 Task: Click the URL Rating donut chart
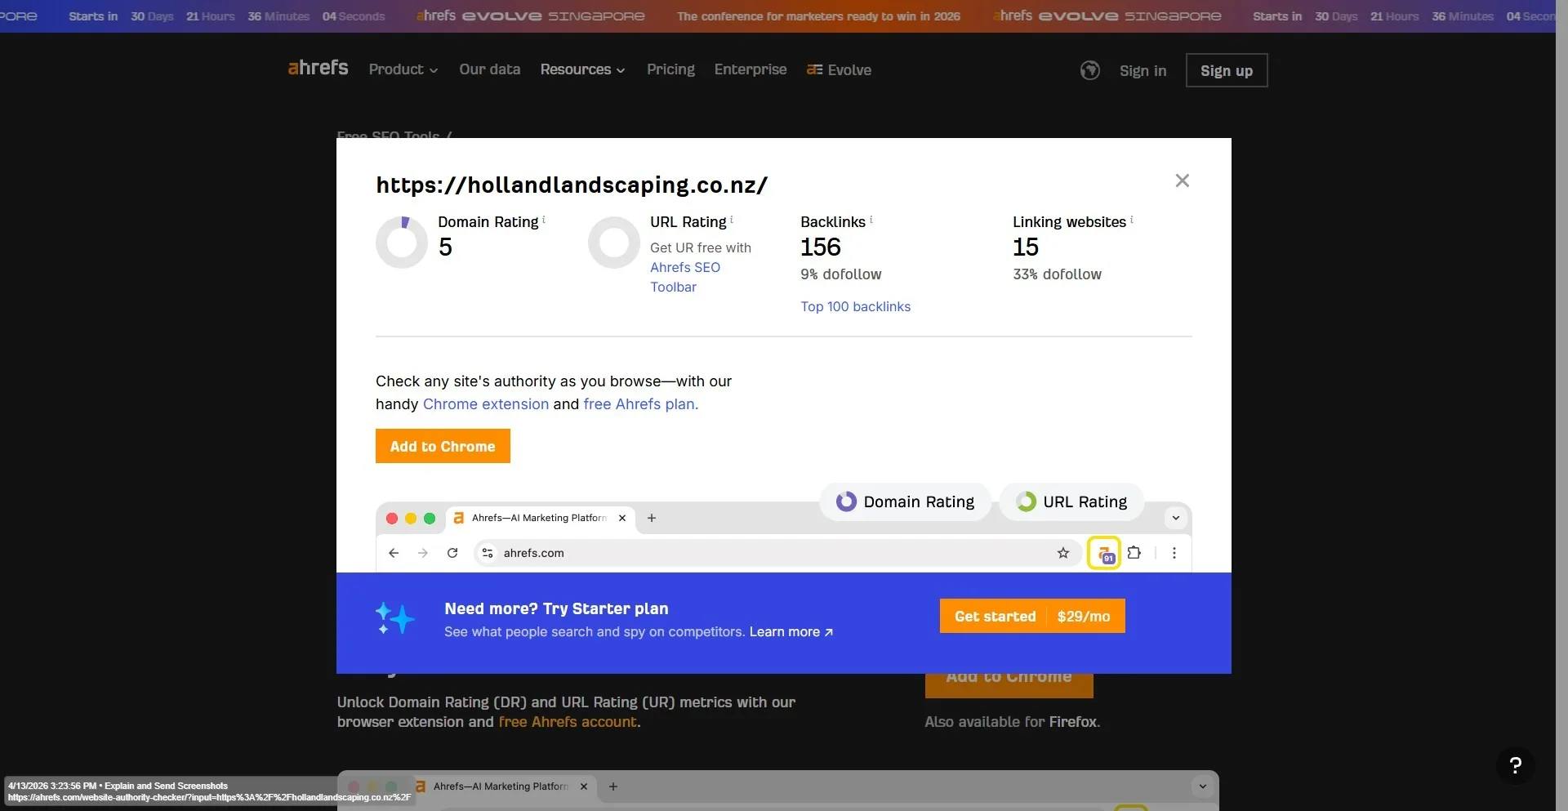614,243
